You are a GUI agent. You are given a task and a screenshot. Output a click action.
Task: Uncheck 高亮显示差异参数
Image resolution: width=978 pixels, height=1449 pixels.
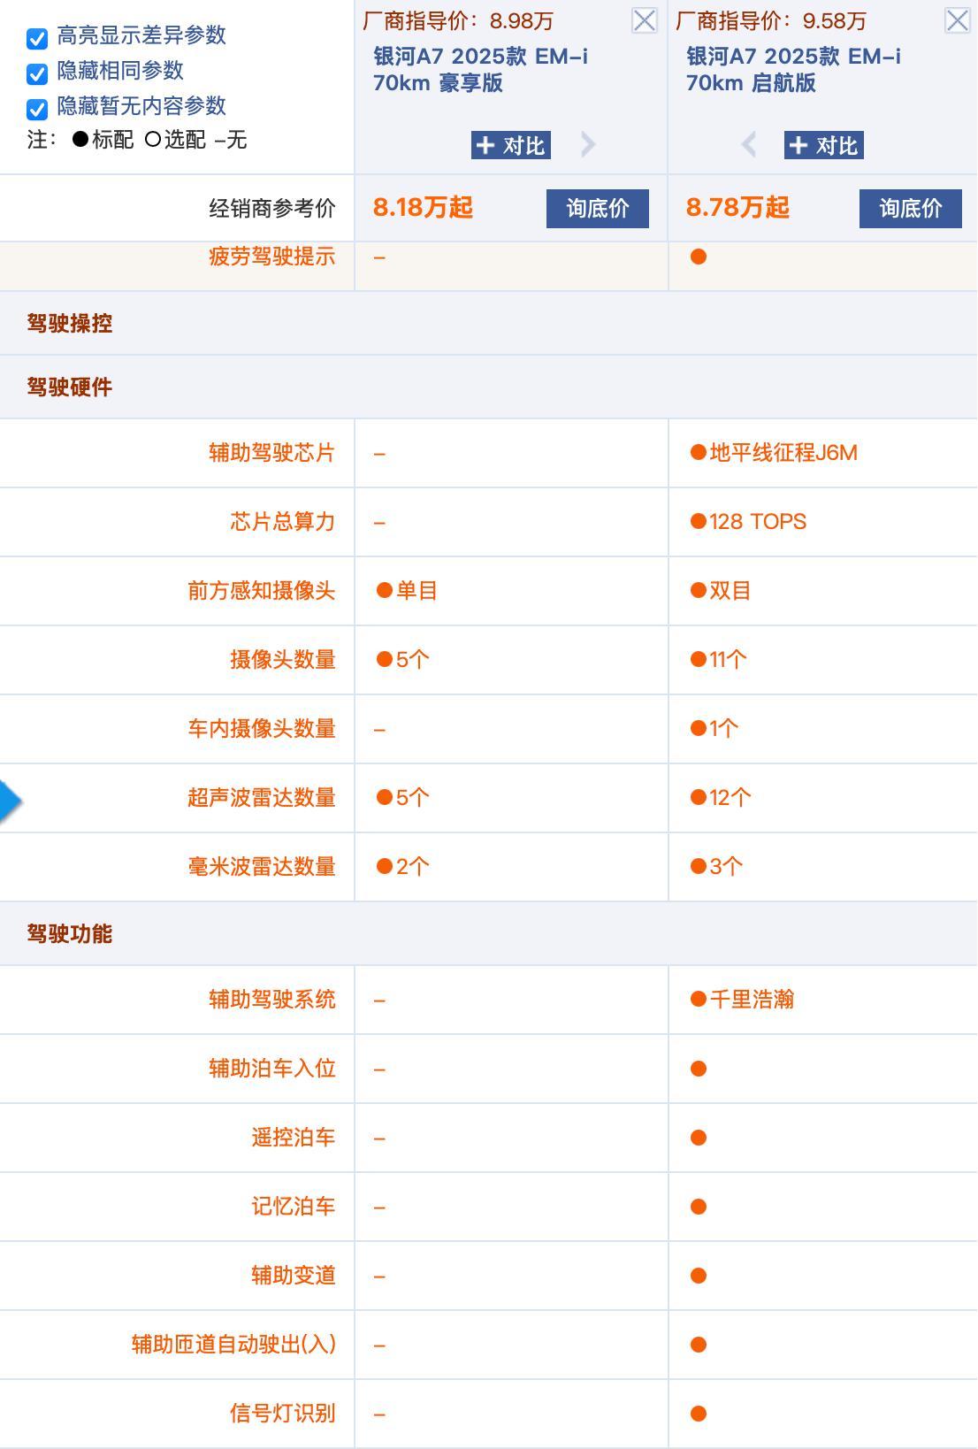coord(37,38)
